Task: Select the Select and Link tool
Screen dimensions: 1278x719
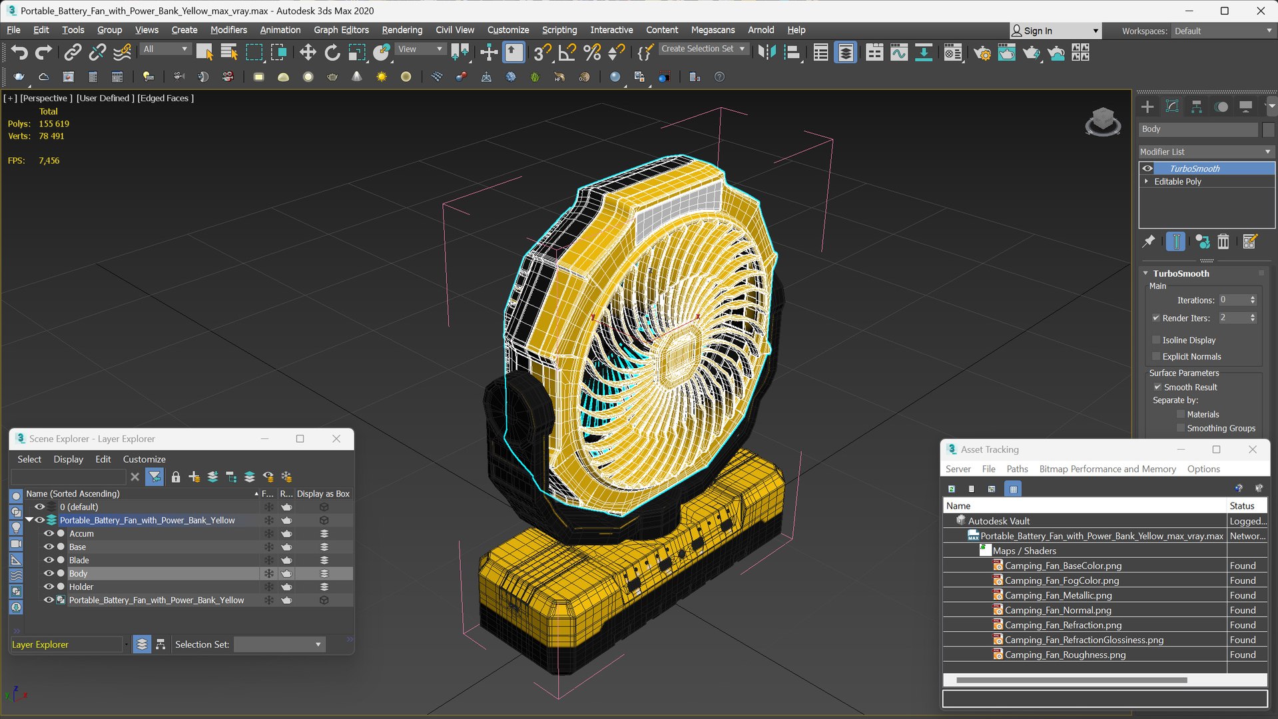Action: (73, 53)
